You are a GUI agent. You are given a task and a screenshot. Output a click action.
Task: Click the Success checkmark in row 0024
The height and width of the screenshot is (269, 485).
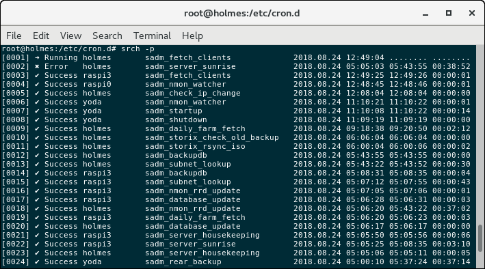37,262
